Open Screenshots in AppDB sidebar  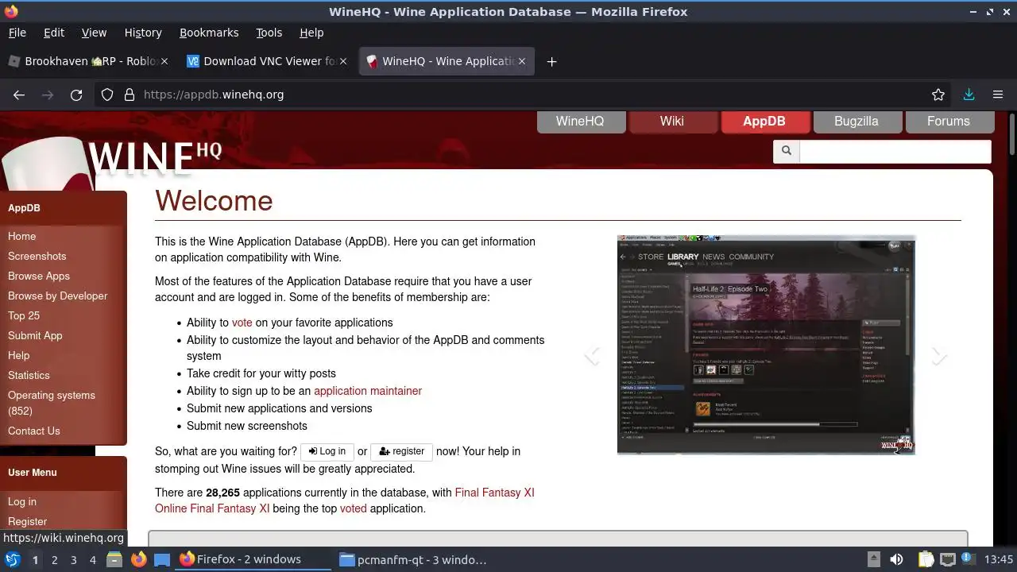point(37,256)
